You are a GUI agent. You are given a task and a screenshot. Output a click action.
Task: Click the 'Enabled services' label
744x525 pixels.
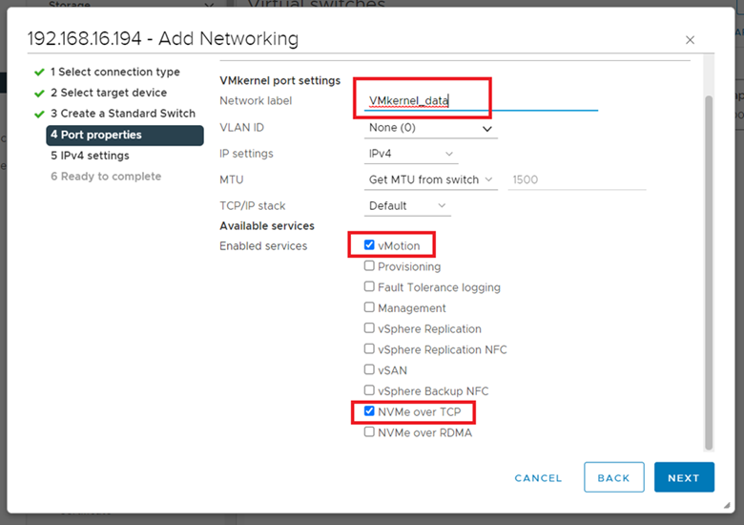(263, 246)
